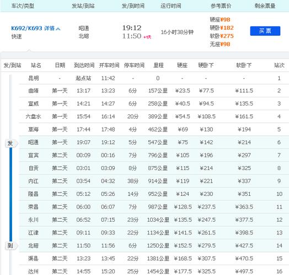The width and height of the screenshot is (289, 275).
Task: Click the 796公里 mileage cell
Action: [158, 155]
